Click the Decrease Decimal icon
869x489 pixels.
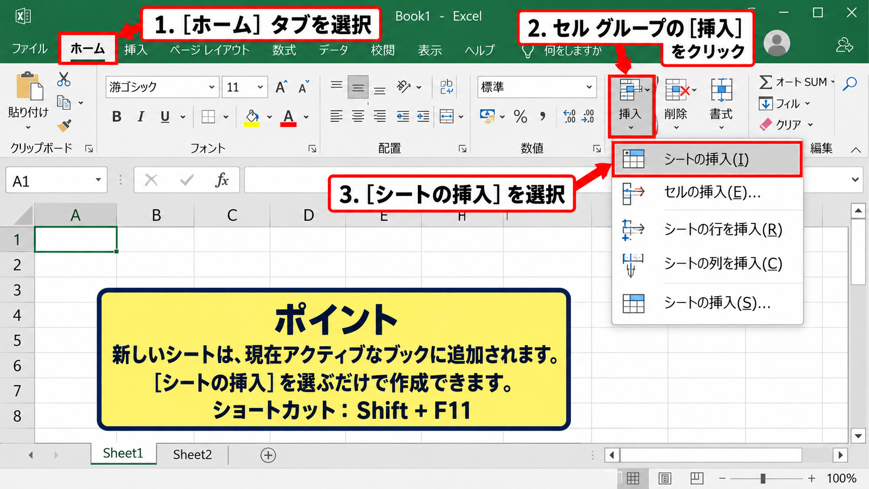pos(588,116)
